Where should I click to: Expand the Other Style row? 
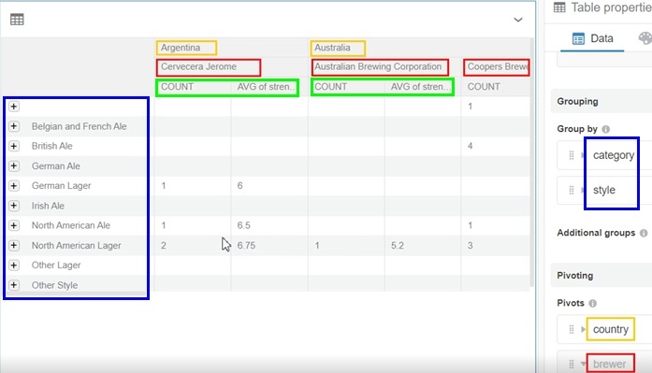point(14,285)
